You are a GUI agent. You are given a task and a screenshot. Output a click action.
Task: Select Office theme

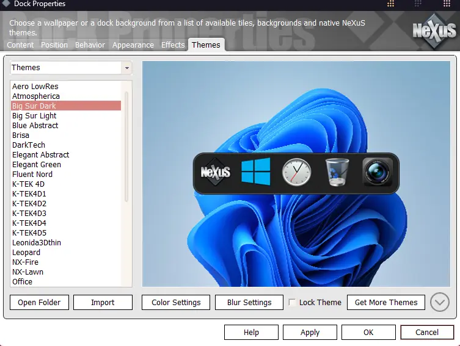(66, 281)
